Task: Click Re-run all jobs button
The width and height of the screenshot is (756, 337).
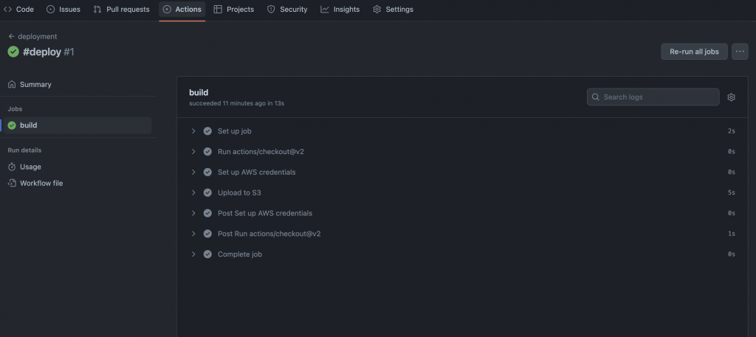Action: [x=694, y=52]
